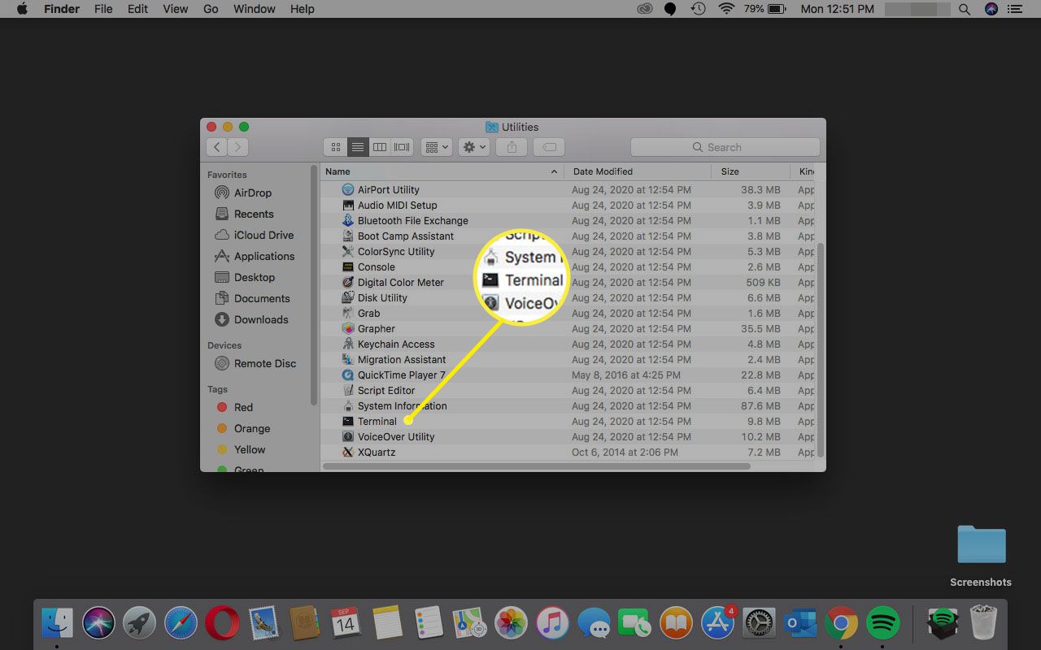The height and width of the screenshot is (650, 1041).
Task: Open the Apple menu
Action: click(22, 9)
